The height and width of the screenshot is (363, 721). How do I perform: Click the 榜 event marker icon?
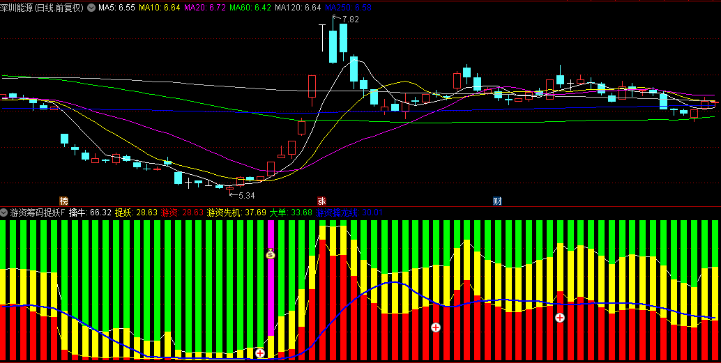64,201
